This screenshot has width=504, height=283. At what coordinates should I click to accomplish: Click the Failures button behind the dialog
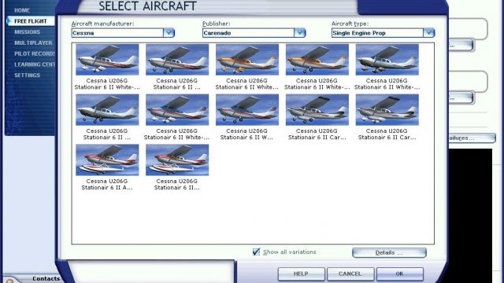pos(472,138)
